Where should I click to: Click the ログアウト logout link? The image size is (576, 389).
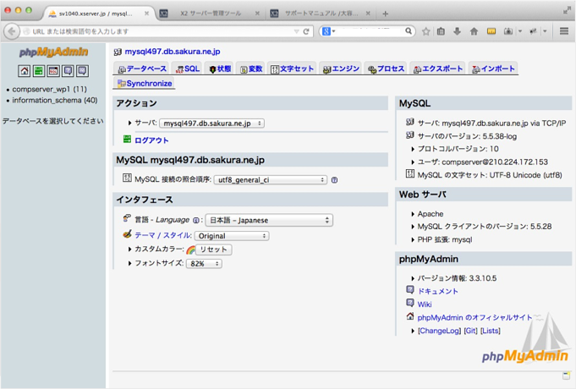[x=151, y=140]
